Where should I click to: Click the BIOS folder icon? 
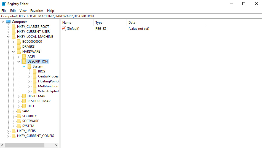[x=34, y=71]
